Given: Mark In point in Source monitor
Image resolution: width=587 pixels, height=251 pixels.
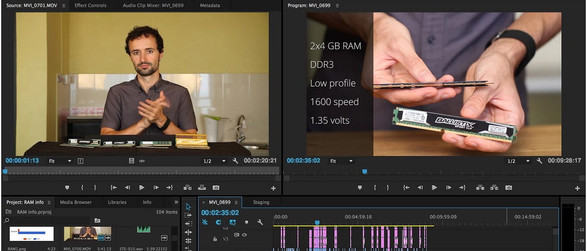Looking at the screenshot, I should [x=82, y=188].
